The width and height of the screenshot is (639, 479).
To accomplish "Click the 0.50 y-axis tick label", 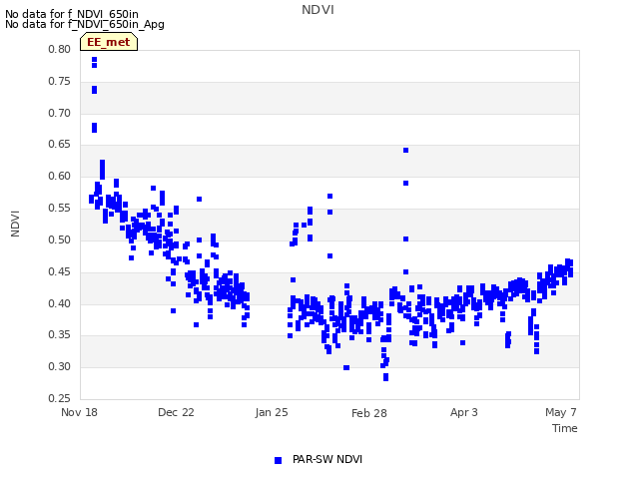I will click(59, 239).
